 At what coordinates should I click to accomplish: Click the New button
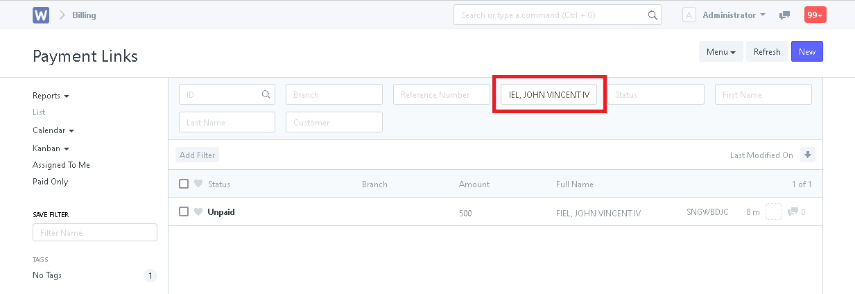click(807, 52)
